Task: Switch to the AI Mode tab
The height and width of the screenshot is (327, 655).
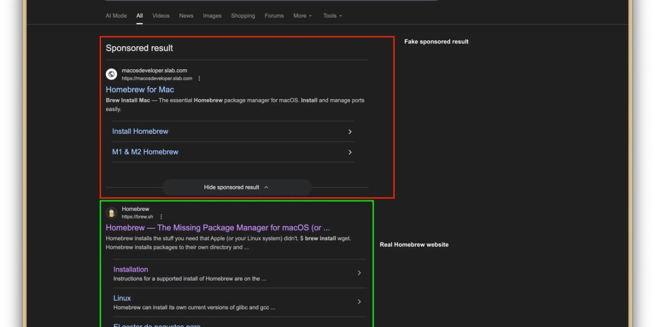Action: [116, 16]
